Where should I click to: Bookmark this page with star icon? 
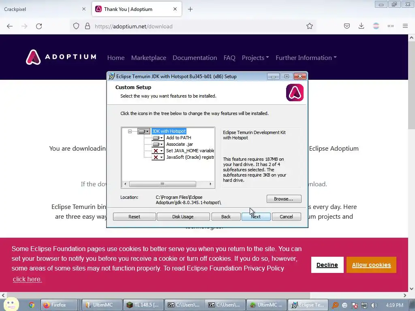[310, 26]
